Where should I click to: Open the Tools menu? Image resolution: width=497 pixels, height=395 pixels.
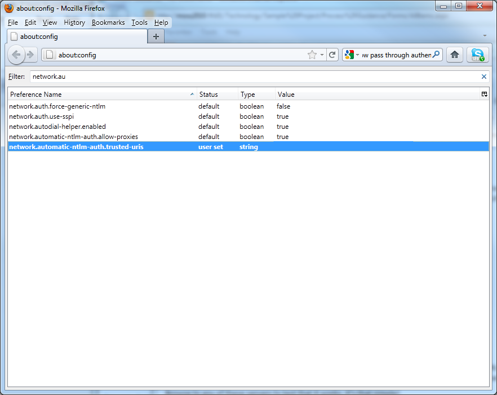(x=139, y=23)
